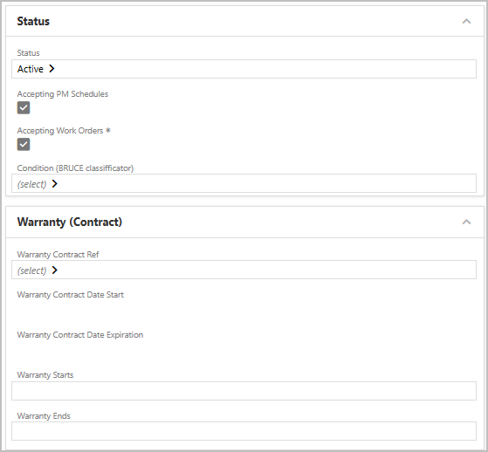Screen dimensions: 488x452
Task: Open the Condition (BRUCE classifficator) select field
Action: [x=244, y=183]
